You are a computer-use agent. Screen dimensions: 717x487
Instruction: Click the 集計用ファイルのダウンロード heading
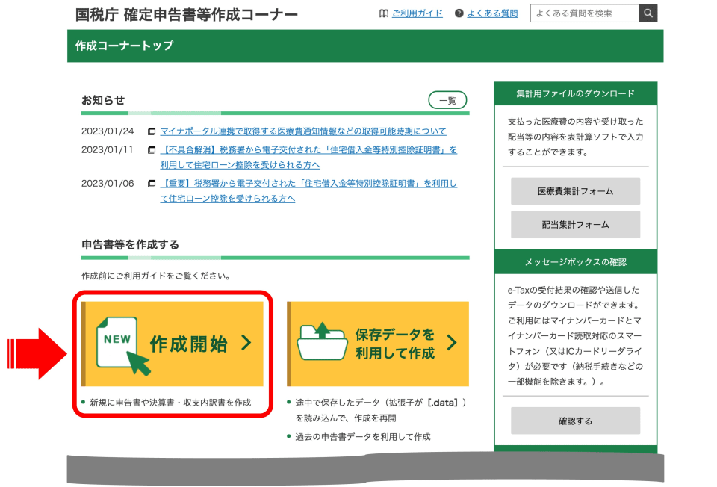(x=575, y=94)
